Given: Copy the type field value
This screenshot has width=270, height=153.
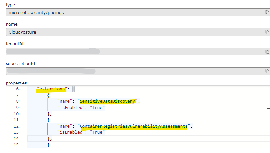Looking at the screenshot, I should [267, 12].
